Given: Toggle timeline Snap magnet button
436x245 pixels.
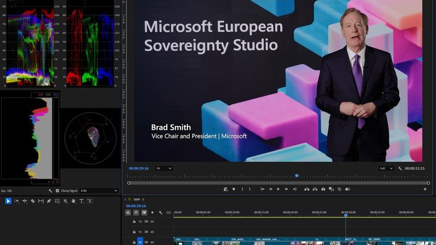Looking at the screenshot, I should (x=136, y=212).
